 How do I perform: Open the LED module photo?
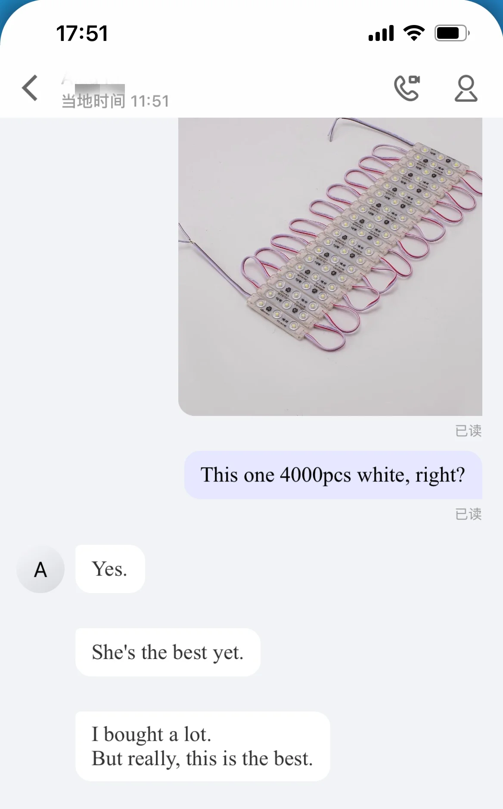(x=330, y=266)
